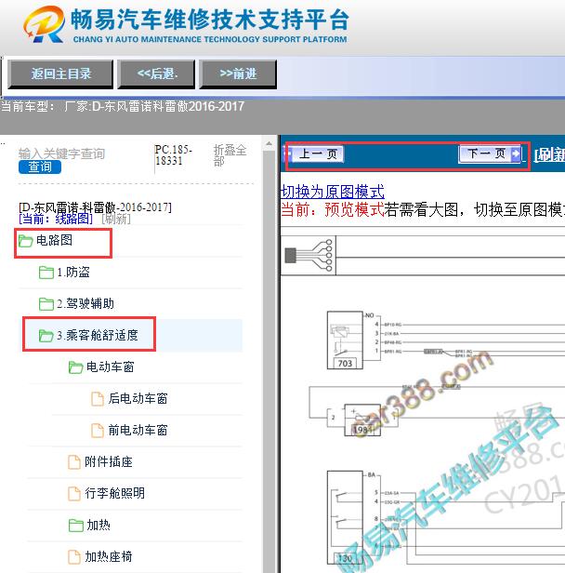This screenshot has width=565, height=573.
Task: Click the 当前车型 vehicle model text
Action: (123, 107)
